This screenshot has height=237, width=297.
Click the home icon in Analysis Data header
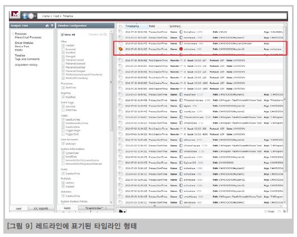(x=47, y=26)
